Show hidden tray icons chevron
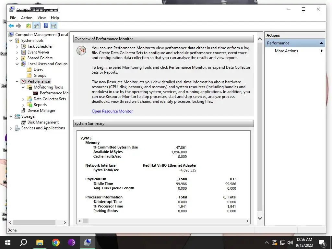Viewport: 332px width, 249px height. click(267, 243)
